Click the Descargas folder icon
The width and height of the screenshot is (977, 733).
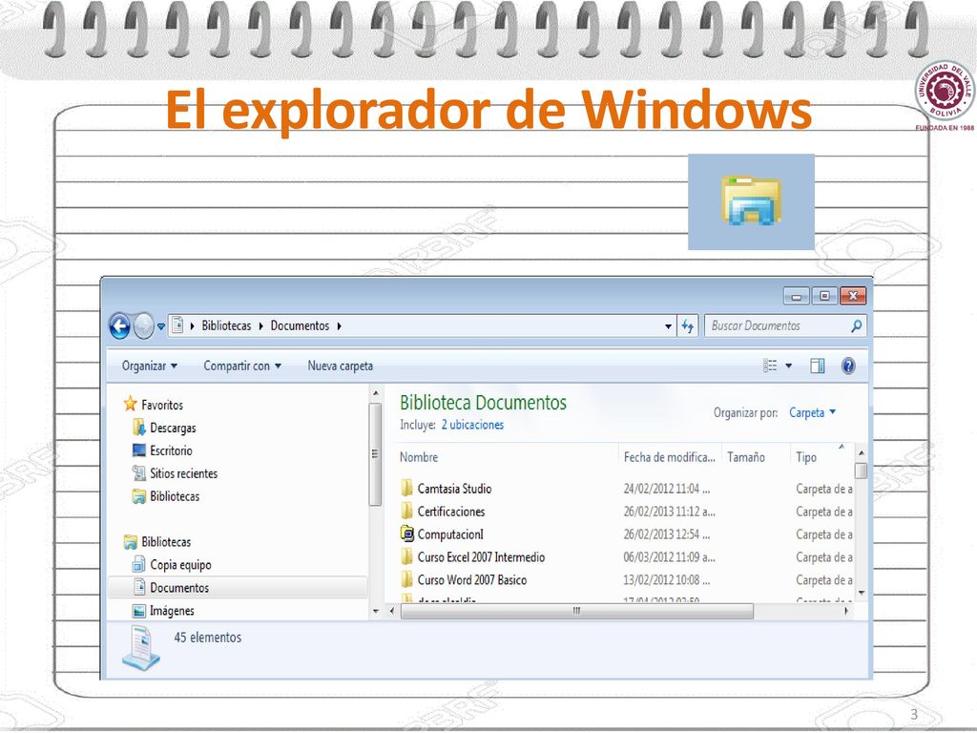(139, 428)
